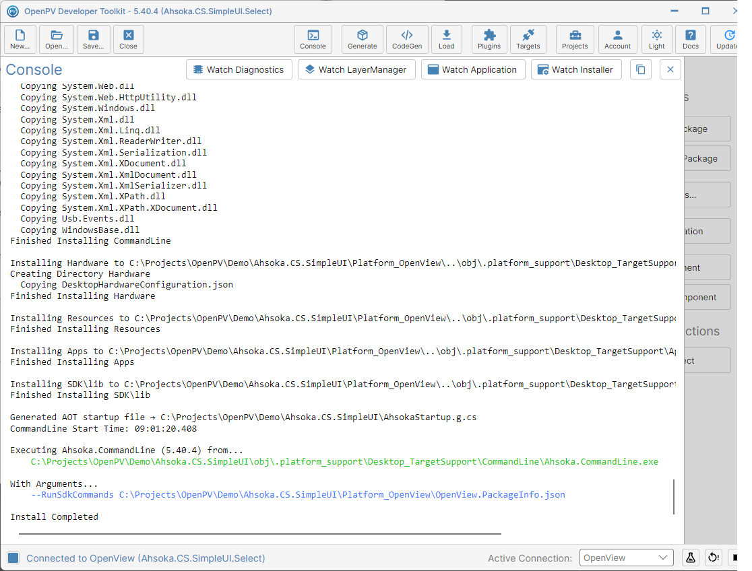The width and height of the screenshot is (752, 571).
Task: Click the flask test icon in status bar
Action: point(691,558)
